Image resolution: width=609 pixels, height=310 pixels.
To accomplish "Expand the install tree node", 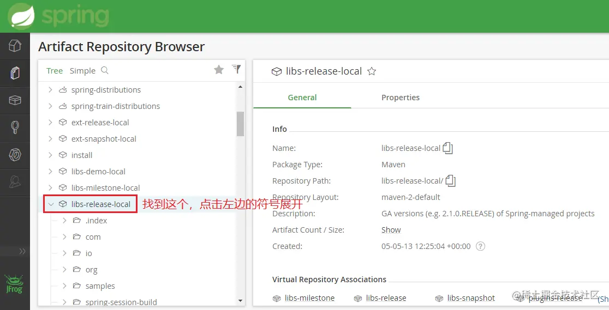I will point(50,155).
